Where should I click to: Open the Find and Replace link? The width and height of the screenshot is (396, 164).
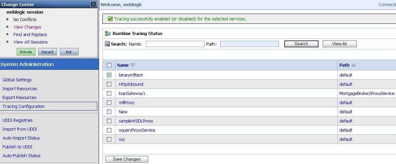coord(30,34)
